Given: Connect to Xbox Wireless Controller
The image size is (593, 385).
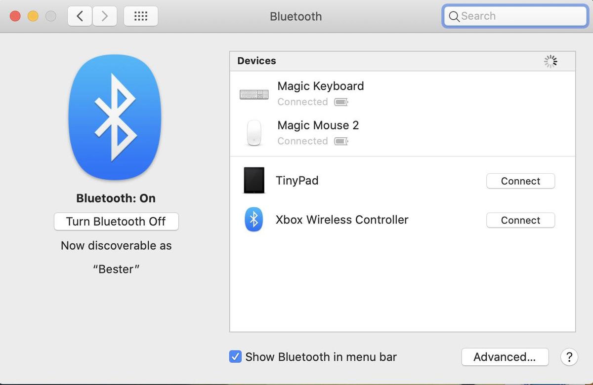Looking at the screenshot, I should click(x=521, y=220).
